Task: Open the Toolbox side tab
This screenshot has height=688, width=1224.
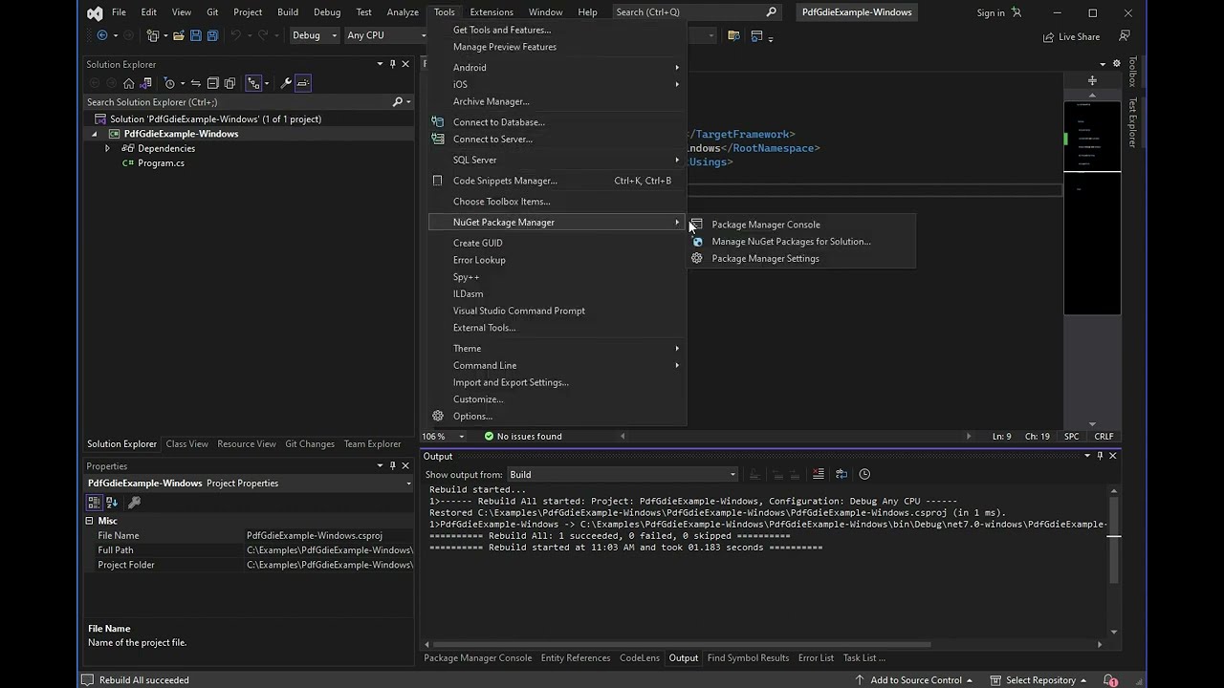Action: pyautogui.click(x=1133, y=72)
